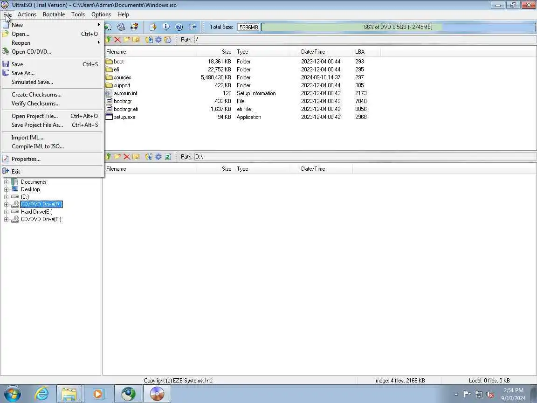Open the Tools menu
This screenshot has width=537, height=403.
[x=78, y=14]
